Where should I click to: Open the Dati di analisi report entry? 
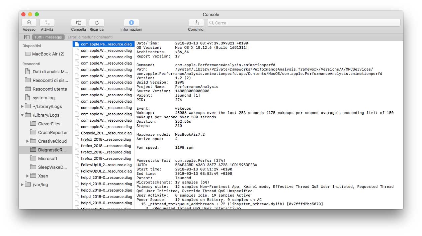[x=46, y=72]
